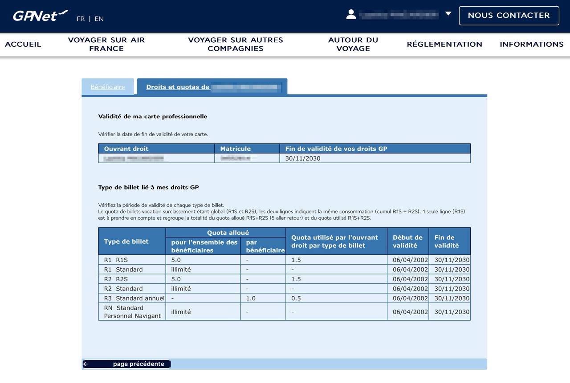Image resolution: width=570 pixels, height=383 pixels.
Task: Click the Ouvrant droit column header
Action: (x=156, y=149)
